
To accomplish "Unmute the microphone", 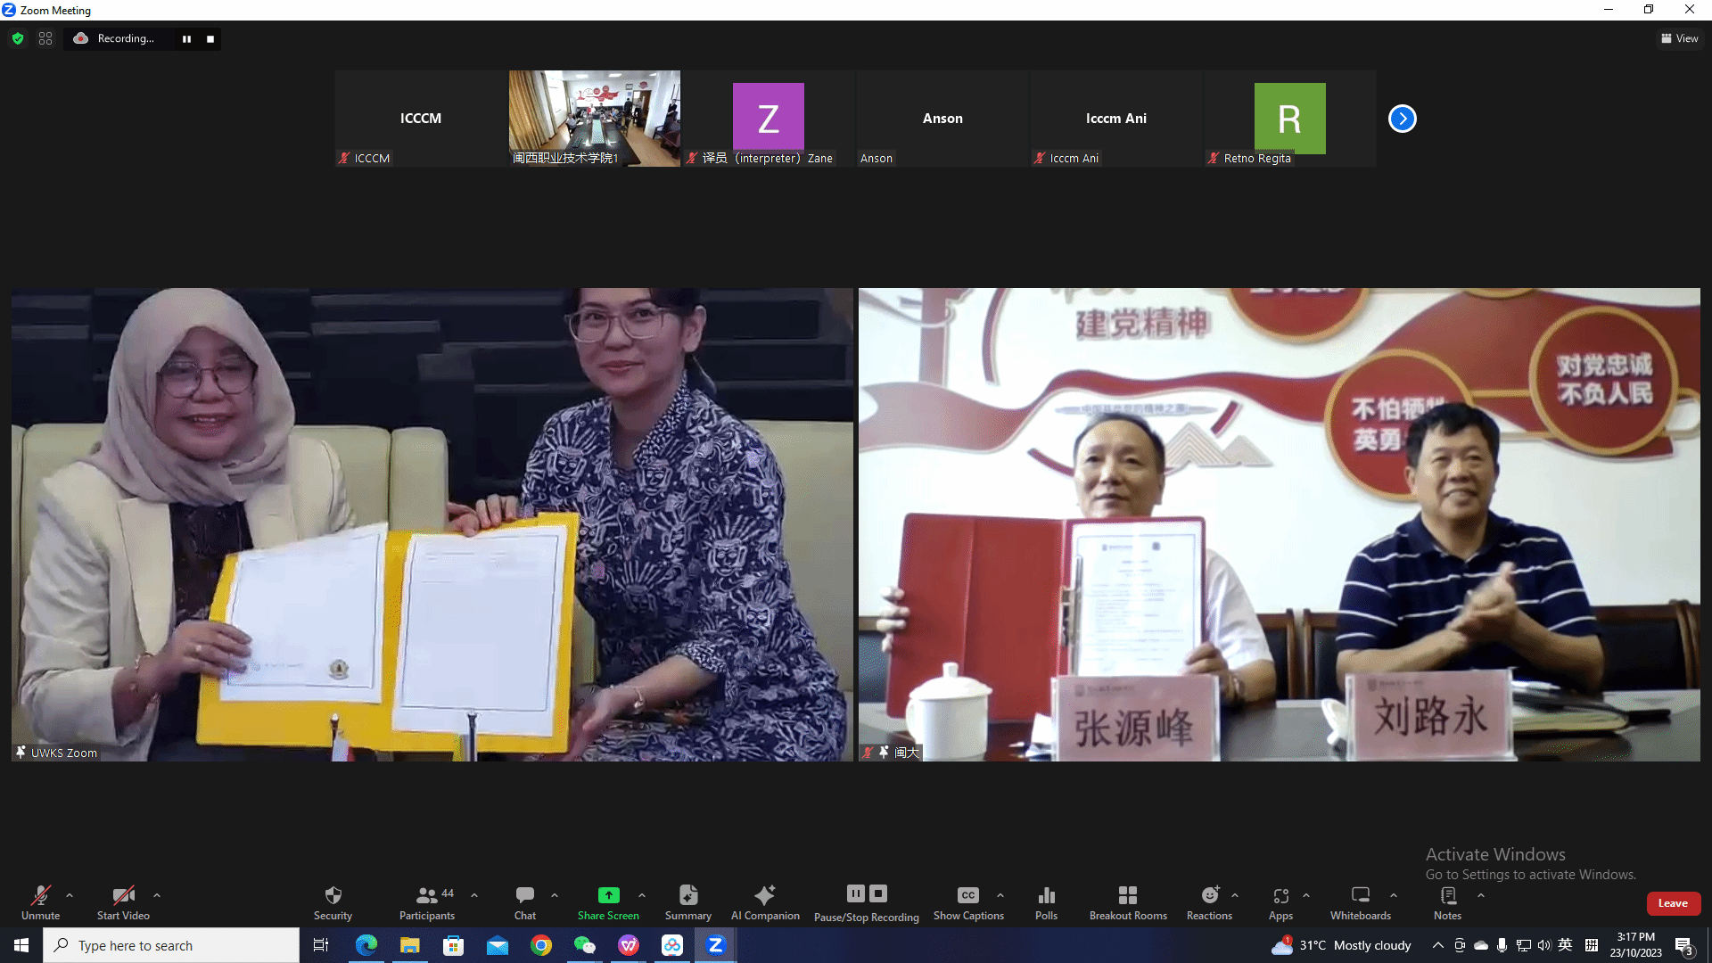I will pyautogui.click(x=40, y=895).
